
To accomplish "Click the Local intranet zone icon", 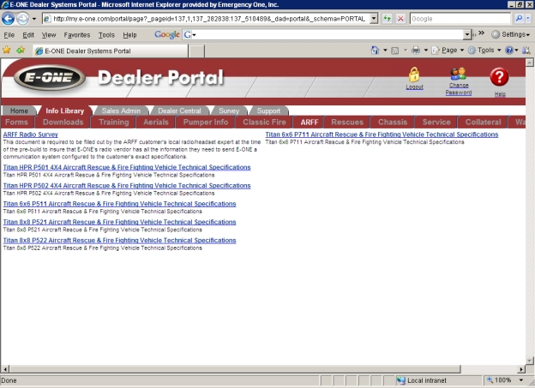I will pos(400,380).
